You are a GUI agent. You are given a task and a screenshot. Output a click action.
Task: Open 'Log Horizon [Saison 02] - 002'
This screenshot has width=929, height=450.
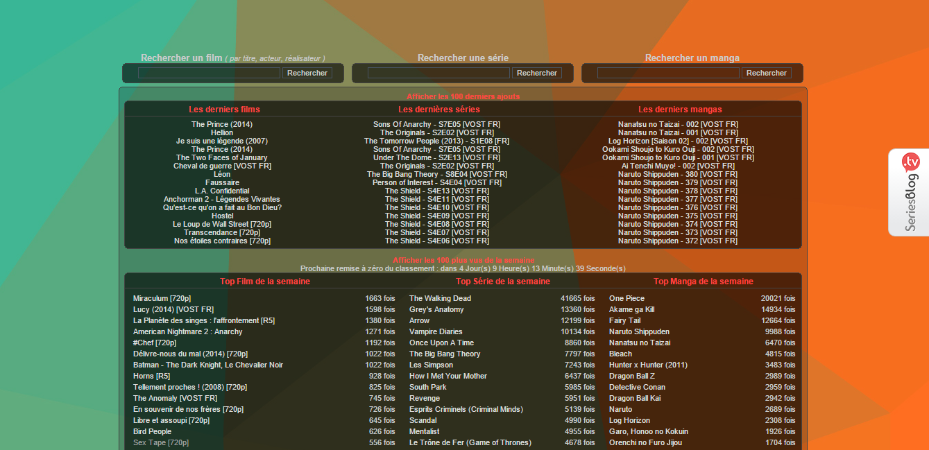click(678, 141)
